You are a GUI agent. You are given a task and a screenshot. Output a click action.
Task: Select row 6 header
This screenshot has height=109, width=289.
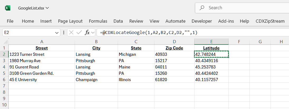pos(4,80)
